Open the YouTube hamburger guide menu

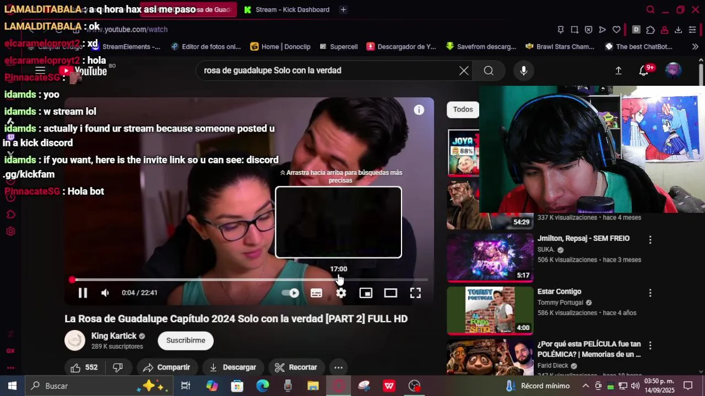[x=40, y=70]
